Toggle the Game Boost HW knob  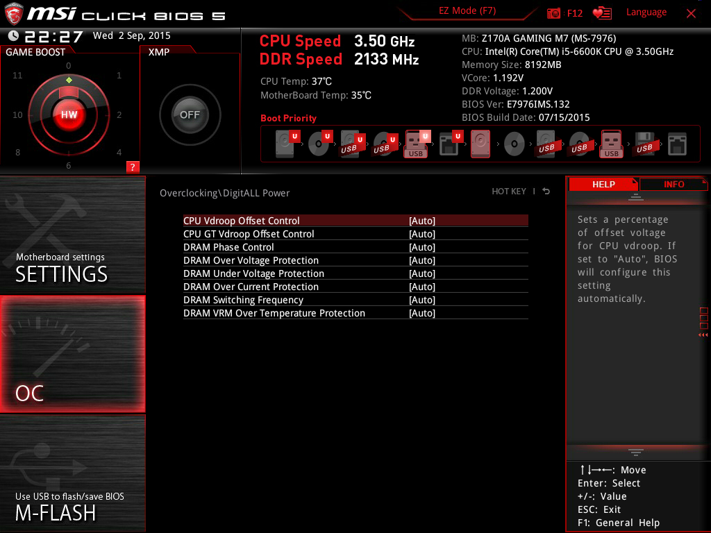(69, 115)
